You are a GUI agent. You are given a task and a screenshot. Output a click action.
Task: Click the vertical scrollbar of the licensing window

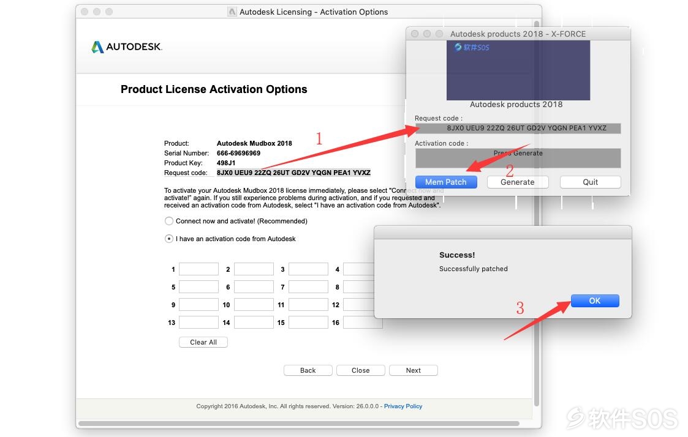coord(537,213)
